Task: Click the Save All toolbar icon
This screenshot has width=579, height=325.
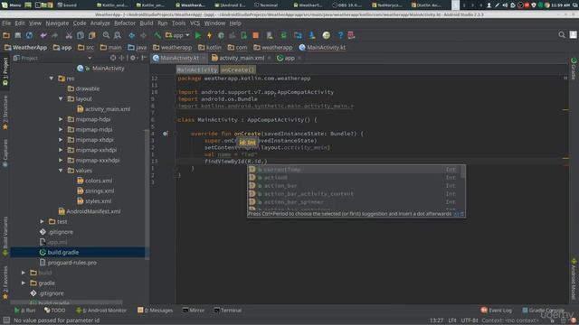Action: tap(18, 35)
